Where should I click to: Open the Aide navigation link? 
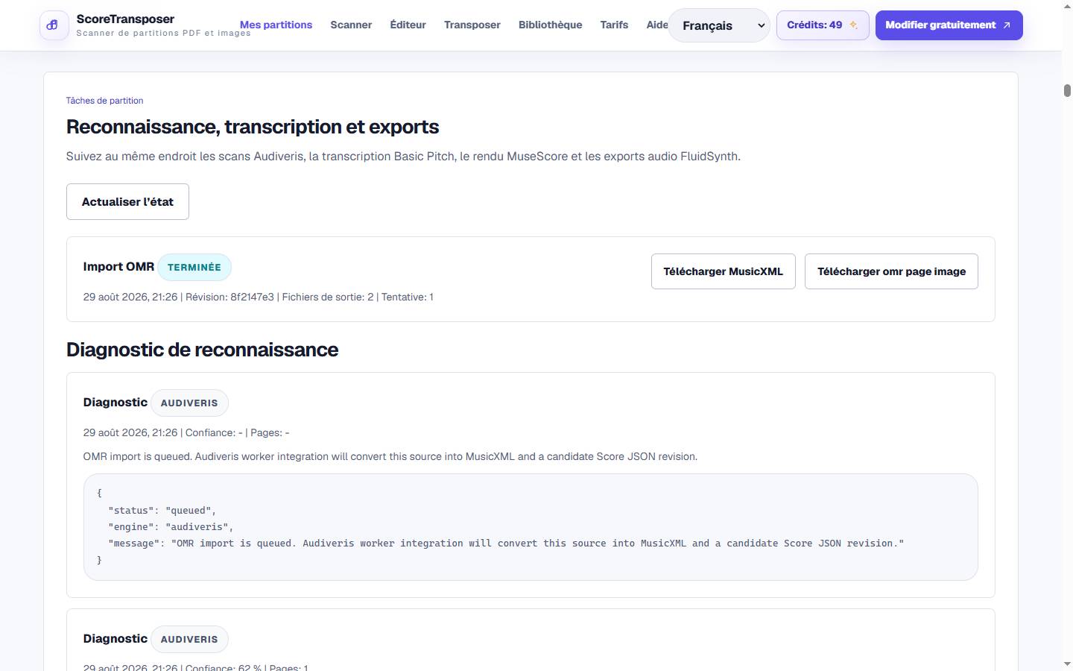(x=657, y=25)
